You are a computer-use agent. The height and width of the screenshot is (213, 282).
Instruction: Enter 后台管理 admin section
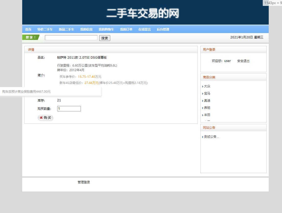163,29
